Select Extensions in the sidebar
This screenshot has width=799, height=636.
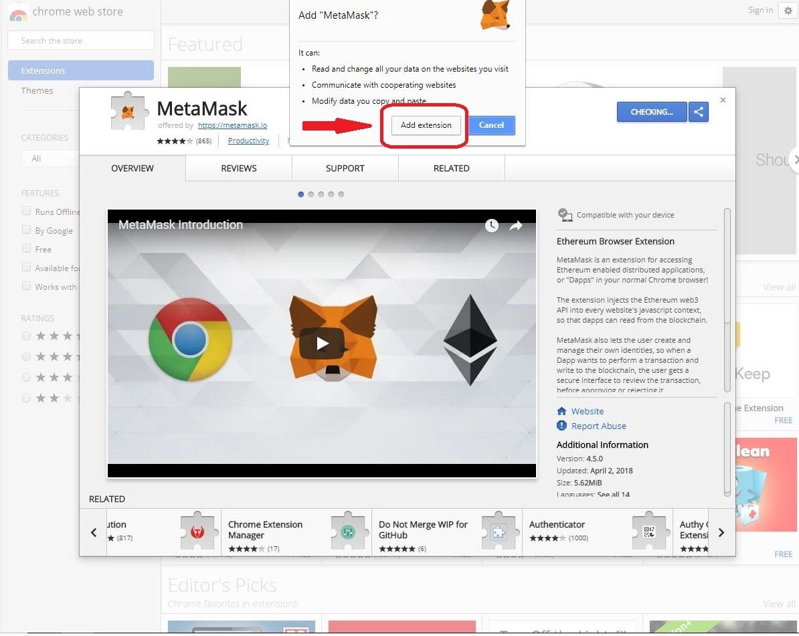81,70
